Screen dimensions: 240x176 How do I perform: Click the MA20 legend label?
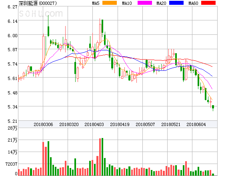(x=161, y=3)
